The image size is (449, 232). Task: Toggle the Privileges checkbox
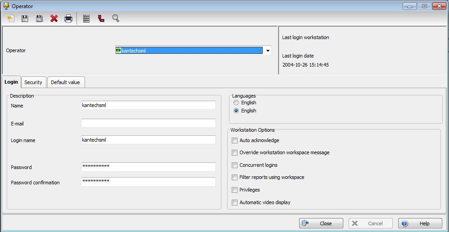pyautogui.click(x=234, y=190)
